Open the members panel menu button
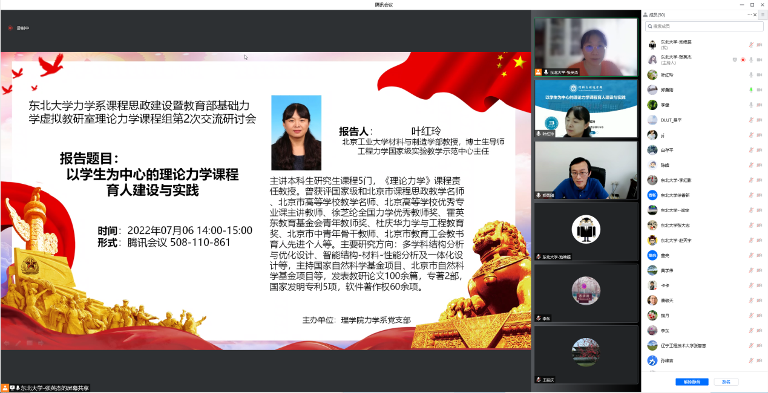768x393 pixels. pos(762,15)
